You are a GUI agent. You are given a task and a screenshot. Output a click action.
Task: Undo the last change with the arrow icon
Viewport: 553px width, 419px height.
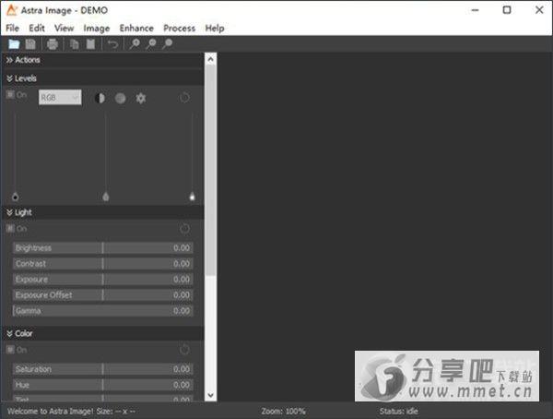[112, 44]
